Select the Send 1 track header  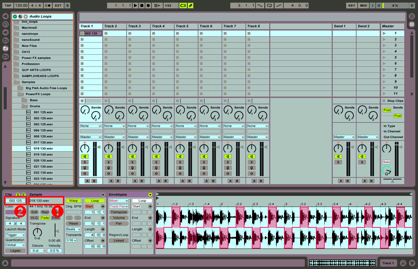coord(344,26)
